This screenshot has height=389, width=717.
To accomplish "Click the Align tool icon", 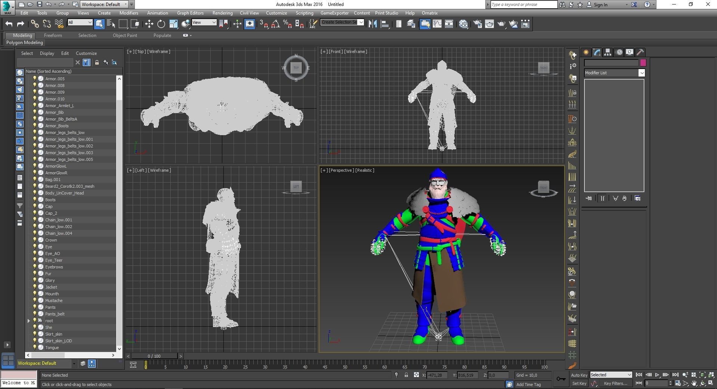I will (x=384, y=24).
